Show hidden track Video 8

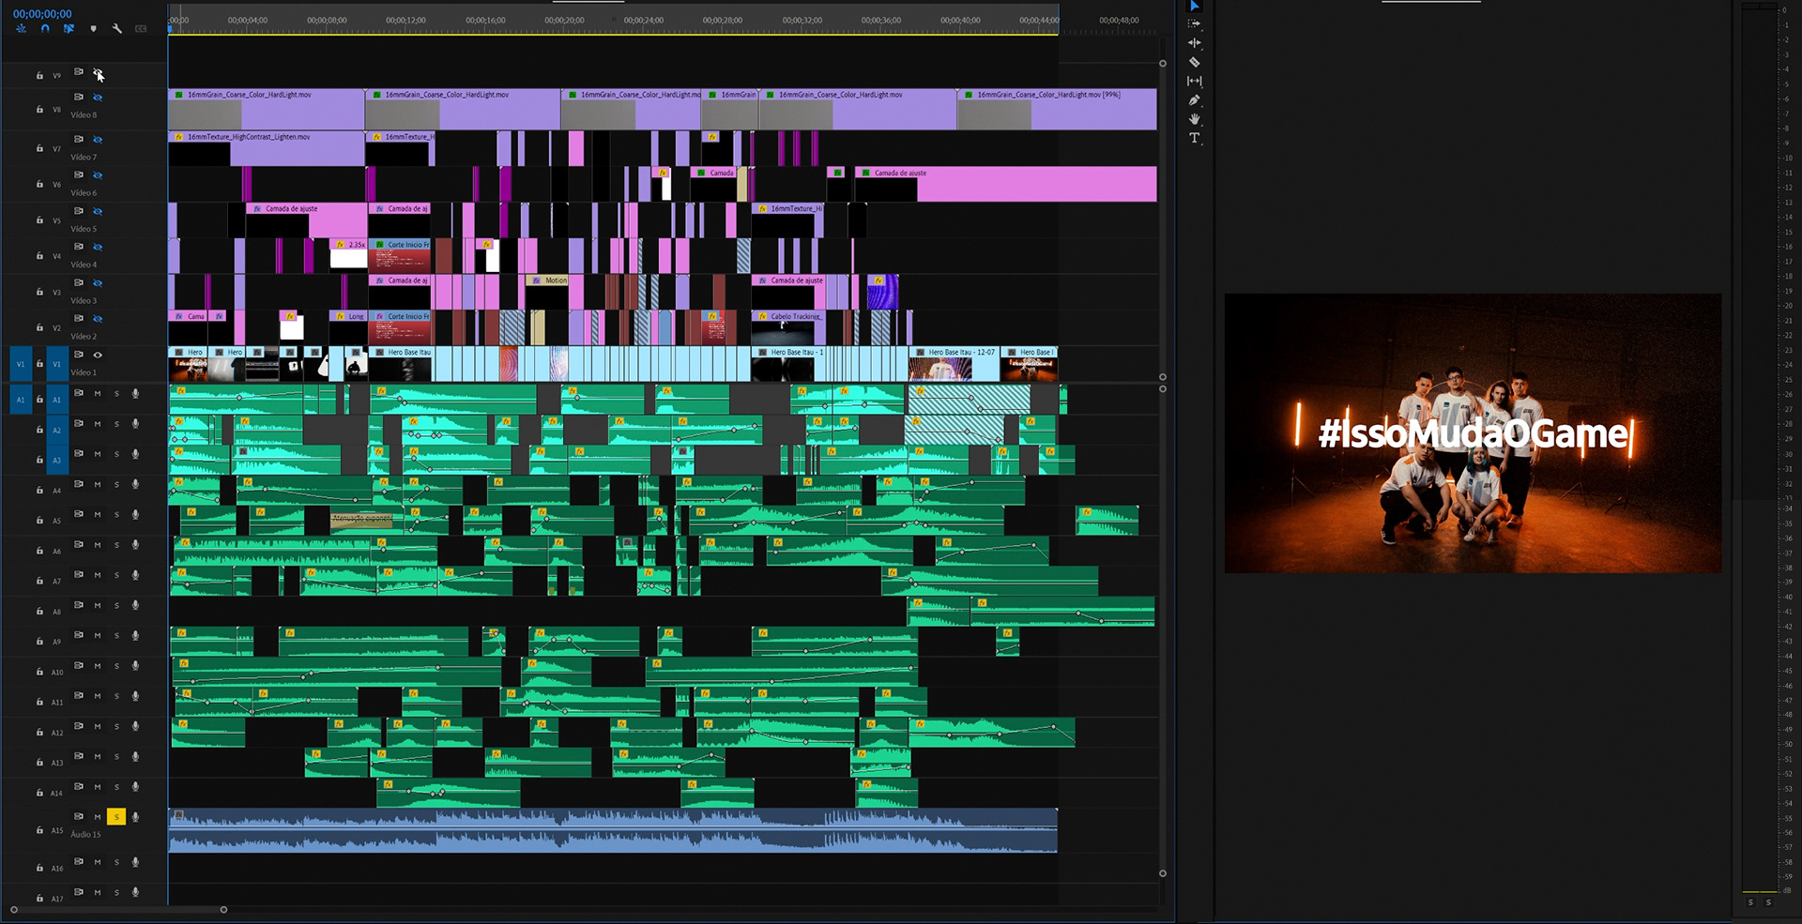click(98, 97)
